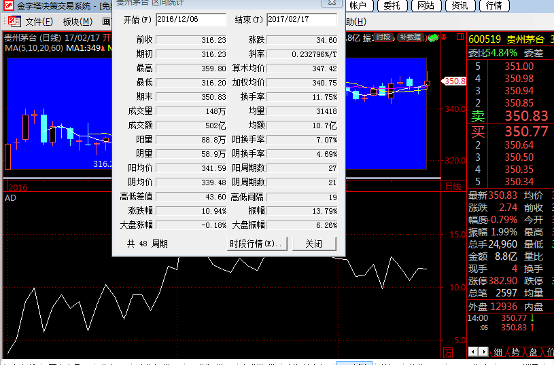Click the 开始 date field 2016/12/06

point(191,20)
